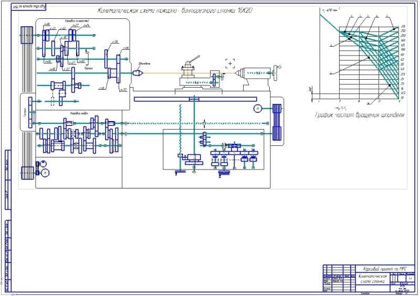Select the right-side belt drive pulley pair

click(x=277, y=122)
